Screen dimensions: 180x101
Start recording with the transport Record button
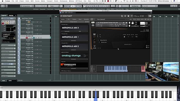coord(80,6)
